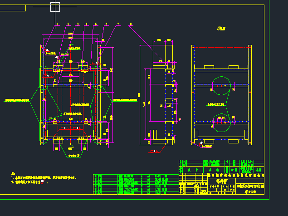Select the yellow callout label left of front view
Image resolution: width=288 pixels, height=216 pixels.
(17, 100)
